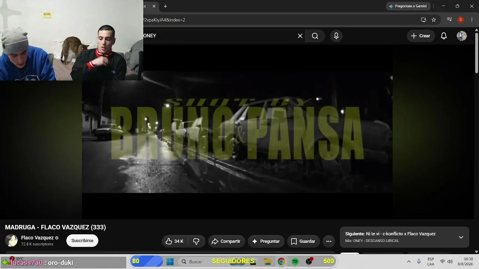Click 'Mix: ONEY - DESCANSO LIRICAL' text
The height and width of the screenshot is (269, 479).
click(x=372, y=241)
